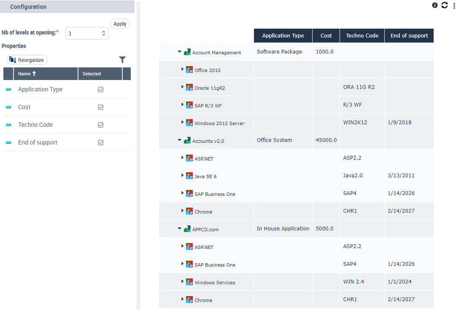Click the Accounts v2.0 application icon
Image resolution: width=456 pixels, height=310 pixels.
click(187, 141)
